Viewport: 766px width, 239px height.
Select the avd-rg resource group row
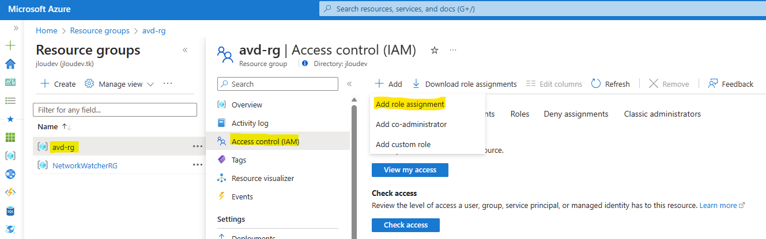tap(119, 147)
